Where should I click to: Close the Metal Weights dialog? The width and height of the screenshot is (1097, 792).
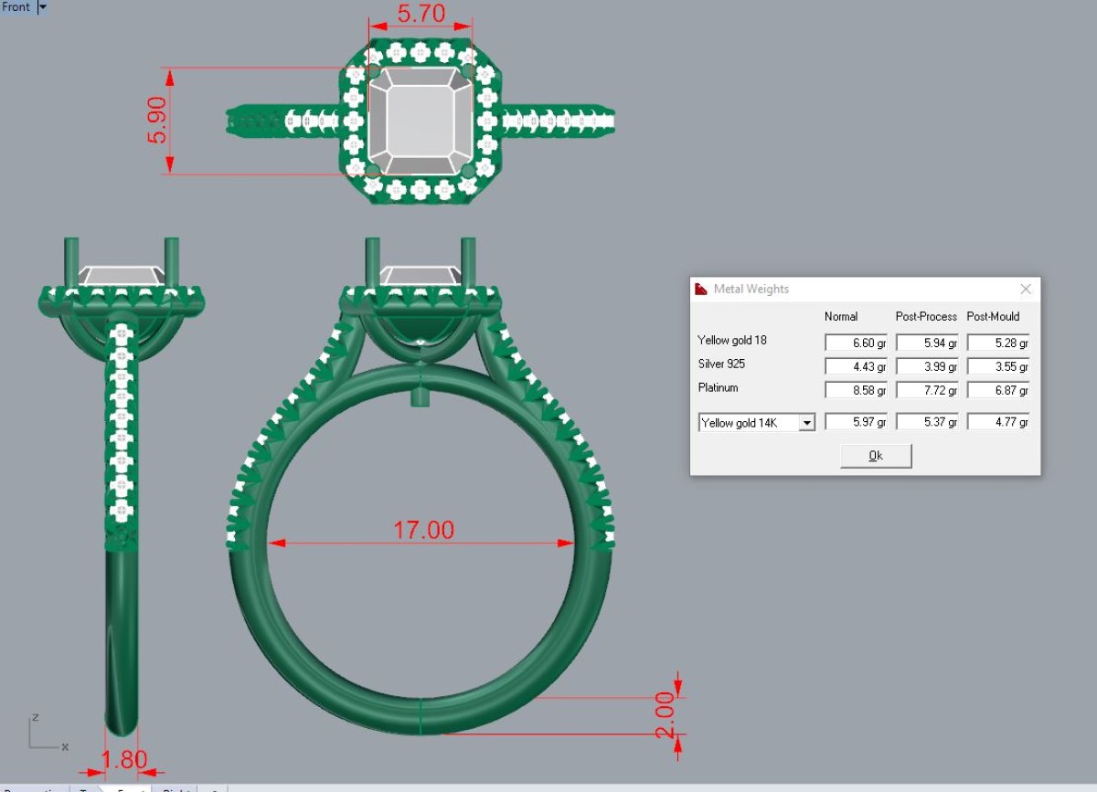1025,289
